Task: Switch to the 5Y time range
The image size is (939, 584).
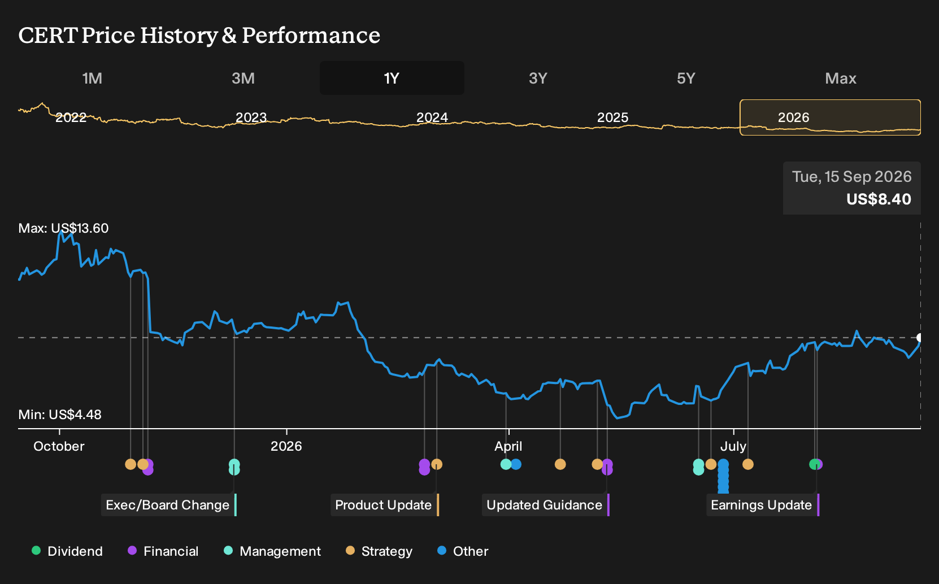Action: pyautogui.click(x=686, y=78)
